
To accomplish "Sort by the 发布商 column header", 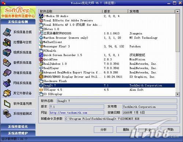I will tap(152, 11).
